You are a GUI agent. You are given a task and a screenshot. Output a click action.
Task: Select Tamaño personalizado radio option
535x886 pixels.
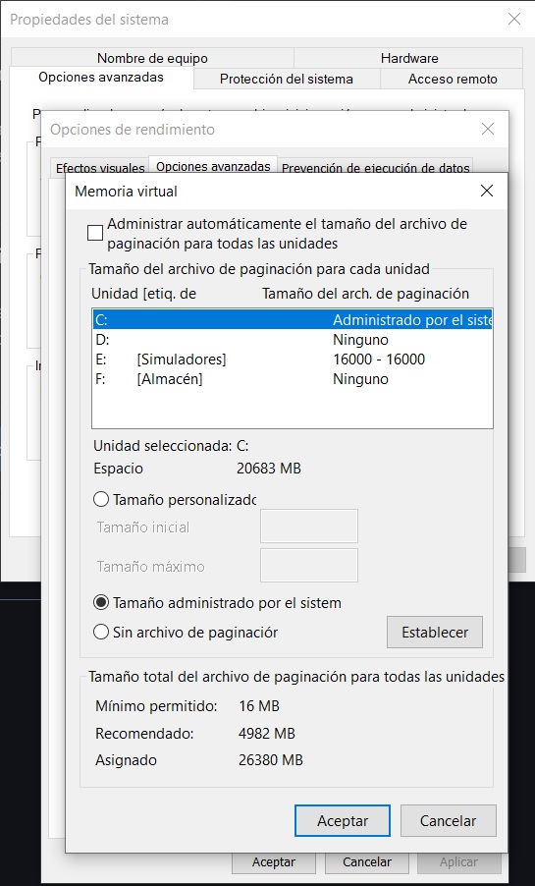(x=175, y=500)
